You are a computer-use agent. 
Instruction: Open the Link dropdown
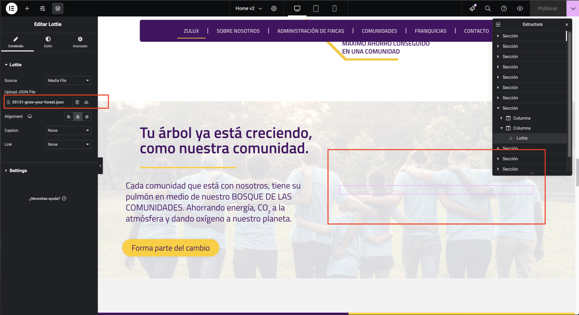point(68,144)
